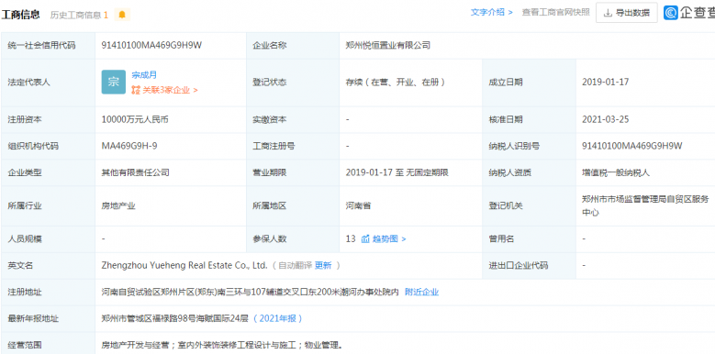Click the 所属行业 label cell
The image size is (715, 354).
[x=48, y=205]
